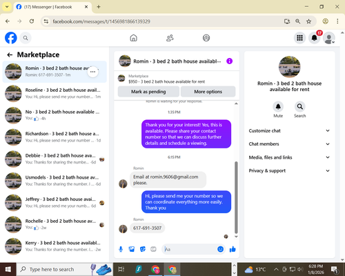The width and height of the screenshot is (345, 276).
Task: Open the conversation starting with No
Action: [55, 115]
